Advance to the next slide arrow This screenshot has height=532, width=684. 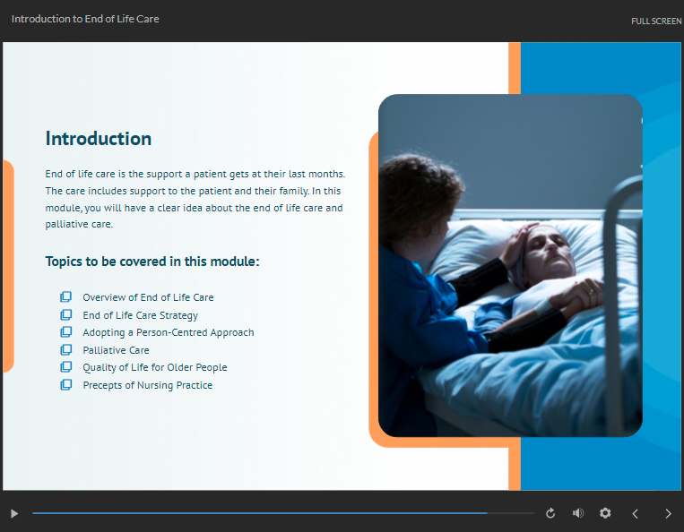click(x=668, y=514)
